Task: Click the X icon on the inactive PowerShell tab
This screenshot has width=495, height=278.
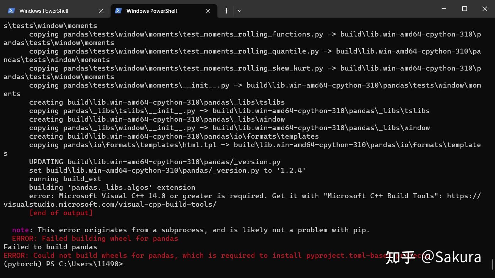Action: [x=101, y=11]
